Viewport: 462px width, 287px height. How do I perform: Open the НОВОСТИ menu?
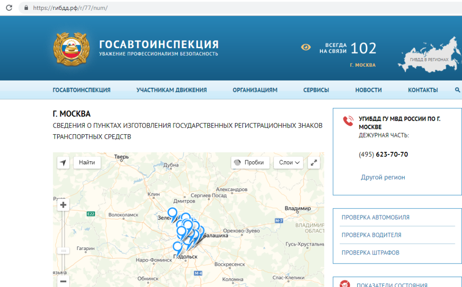368,90
